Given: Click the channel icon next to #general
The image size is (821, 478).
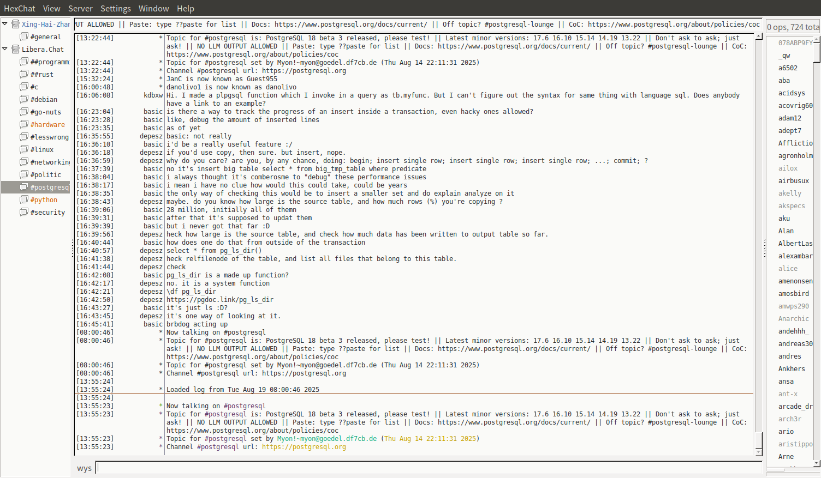Looking at the screenshot, I should pos(24,37).
